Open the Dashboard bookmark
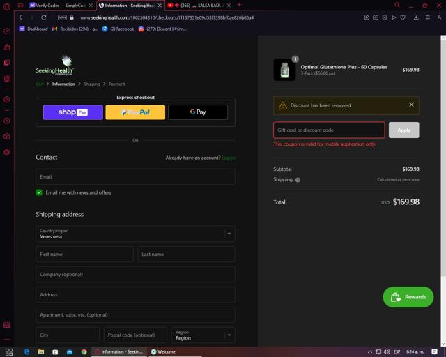This screenshot has height=357, width=446. click(33, 29)
